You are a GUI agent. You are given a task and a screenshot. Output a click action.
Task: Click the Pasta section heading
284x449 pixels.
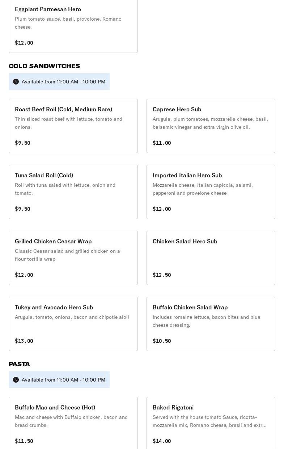tap(19, 364)
